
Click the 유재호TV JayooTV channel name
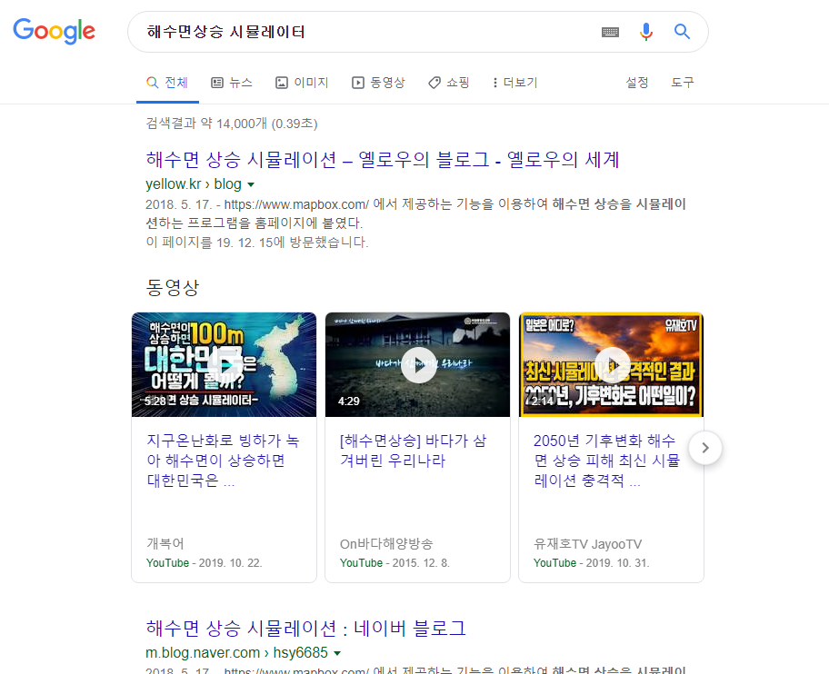click(x=587, y=544)
